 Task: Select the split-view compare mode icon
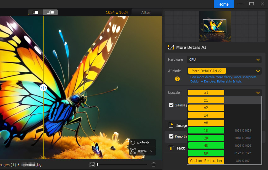pyautogui.click(x=35, y=12)
